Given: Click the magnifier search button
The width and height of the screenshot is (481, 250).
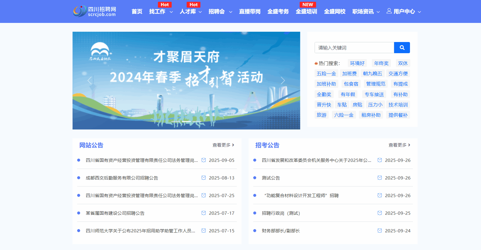Looking at the screenshot, I should (402, 48).
